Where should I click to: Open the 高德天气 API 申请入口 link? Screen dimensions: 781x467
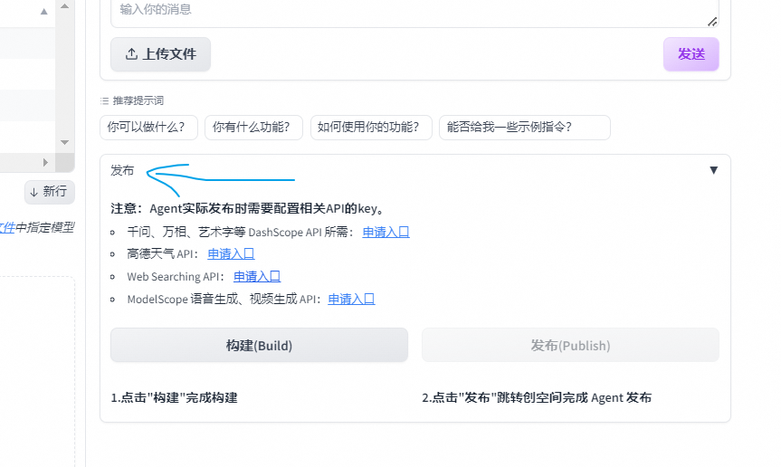231,254
